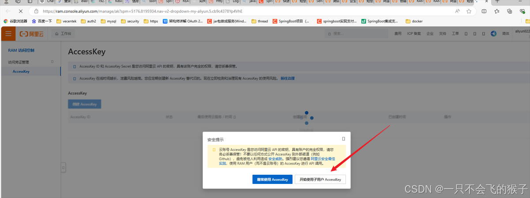Click 继续使用 AccessKey button in dialog
Viewport: 530px width, 198px height.
(273, 179)
